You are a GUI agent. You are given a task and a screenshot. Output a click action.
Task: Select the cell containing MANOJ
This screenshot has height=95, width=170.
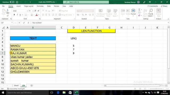[x=33, y=46]
